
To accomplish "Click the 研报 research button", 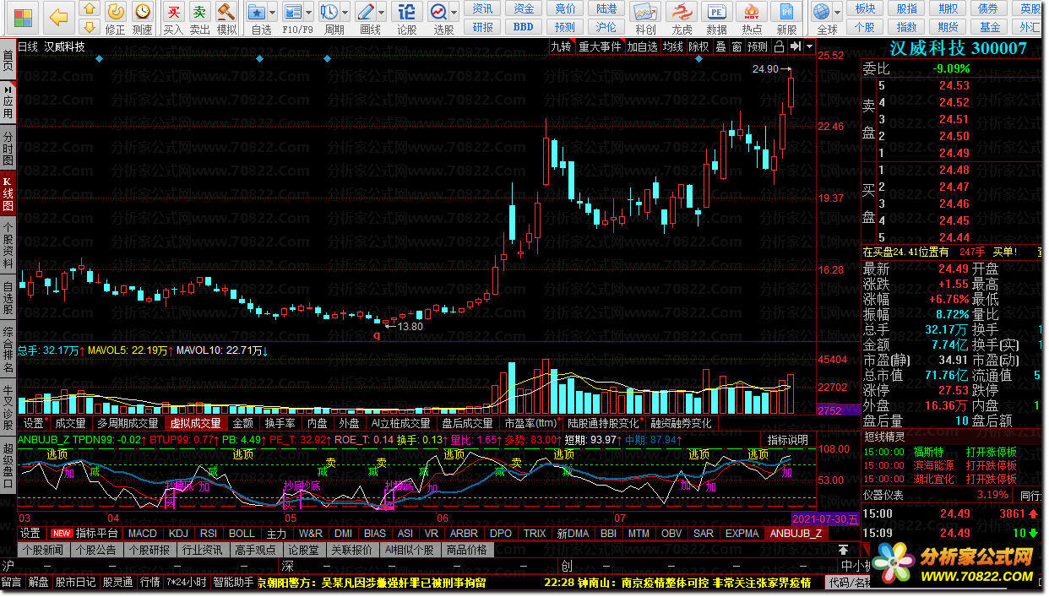I will pos(483,27).
